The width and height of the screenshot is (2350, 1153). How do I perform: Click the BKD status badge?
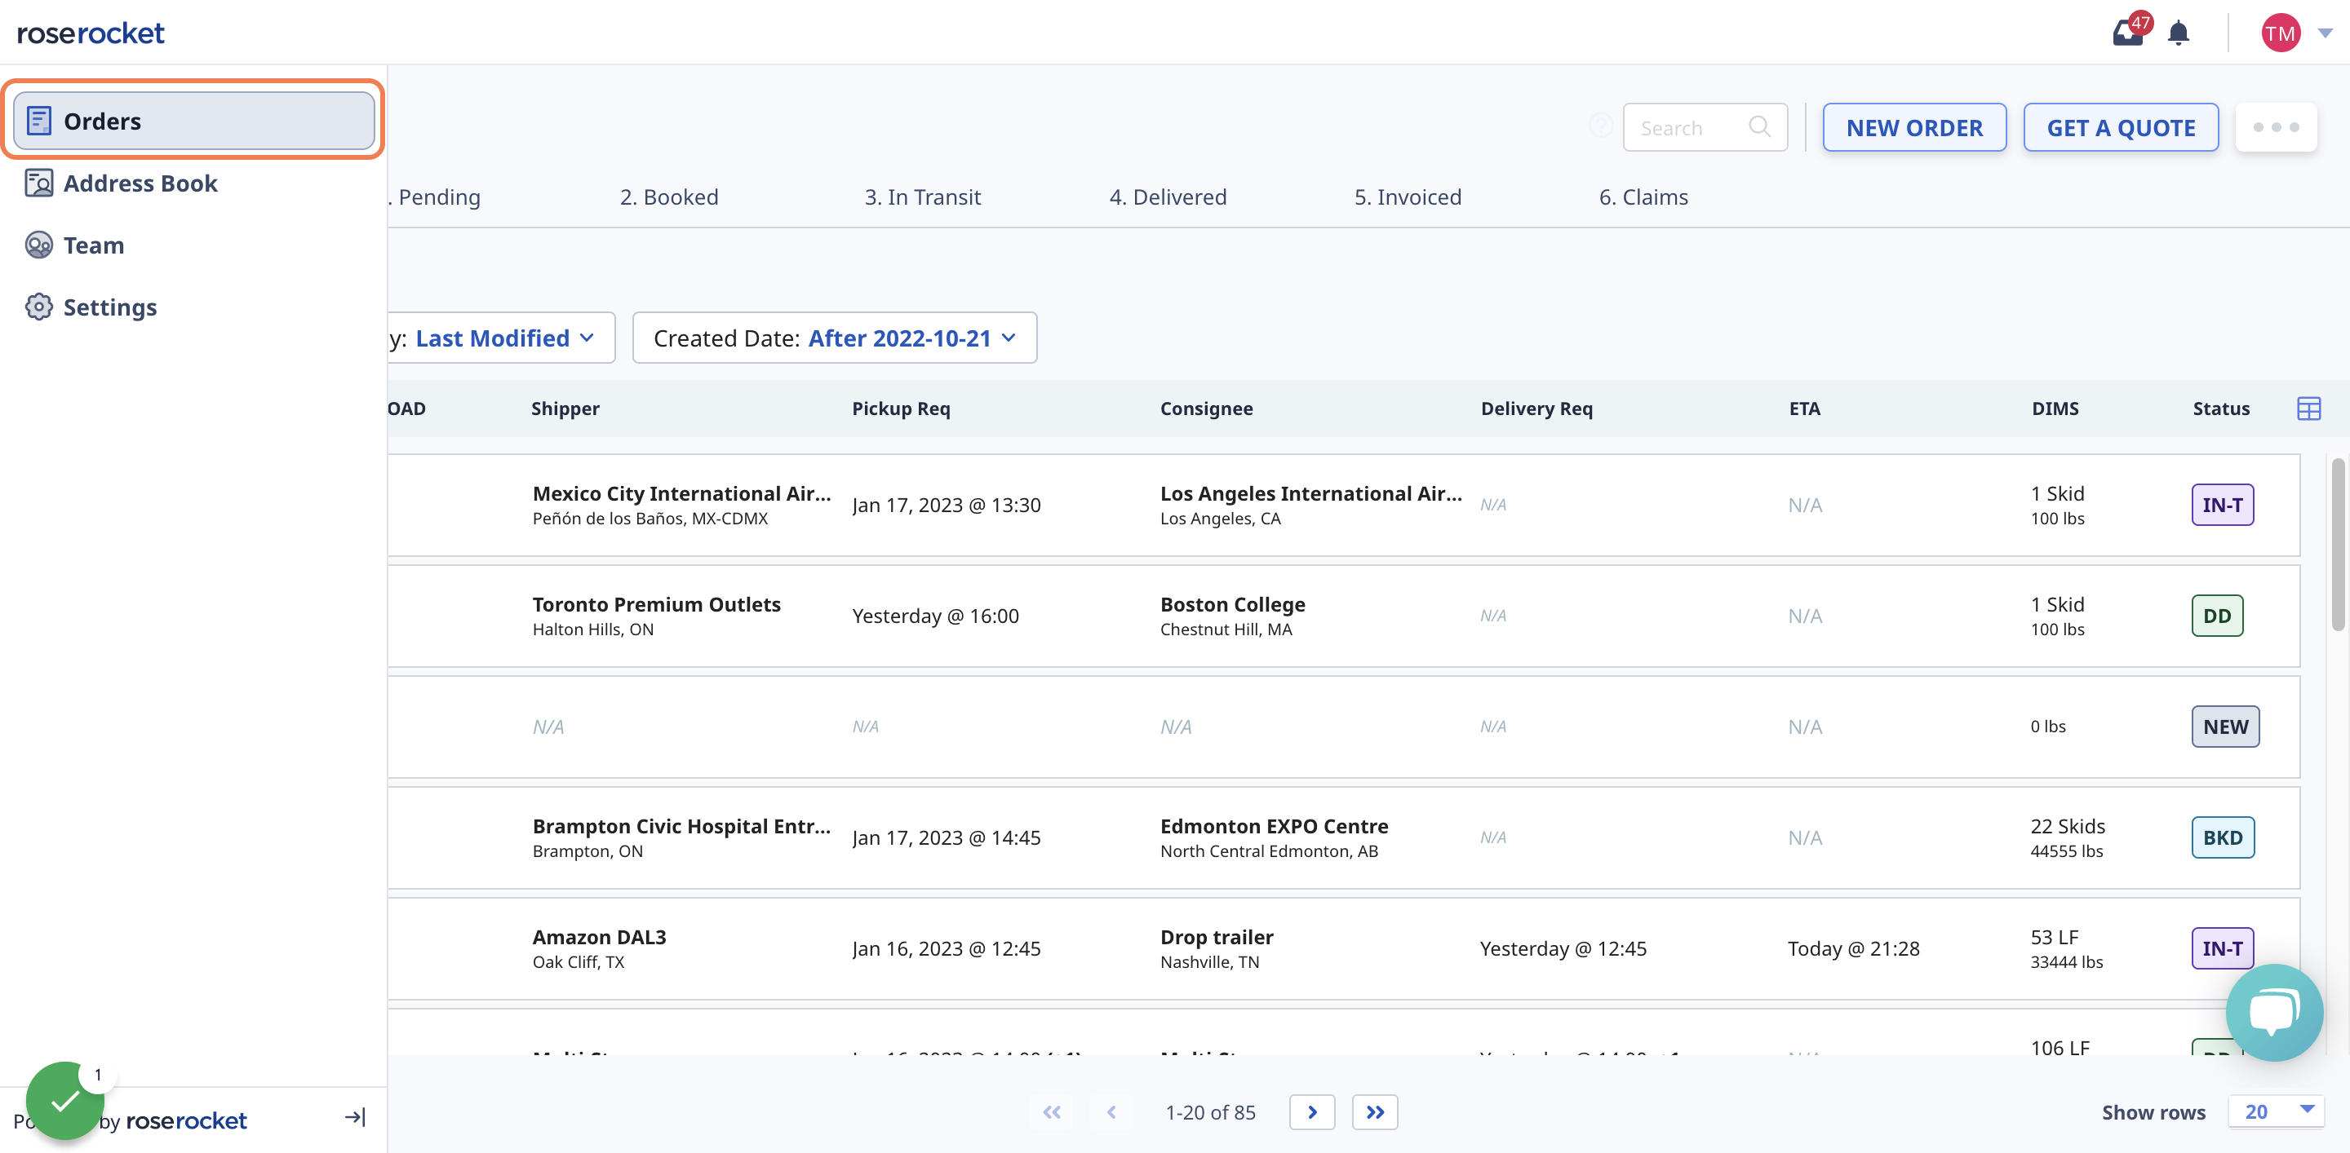(2222, 837)
